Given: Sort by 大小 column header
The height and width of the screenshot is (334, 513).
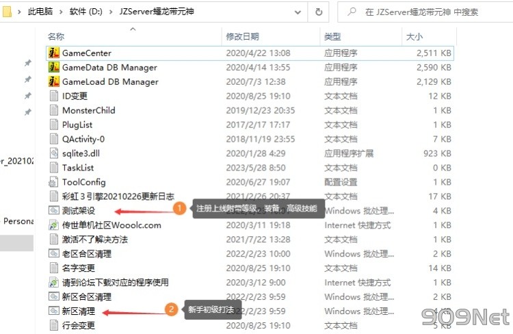Looking at the screenshot, I should click(415, 36).
